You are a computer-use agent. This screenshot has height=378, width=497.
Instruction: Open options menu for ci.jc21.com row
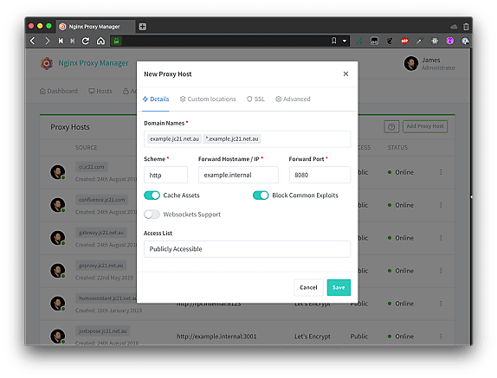[441, 172]
